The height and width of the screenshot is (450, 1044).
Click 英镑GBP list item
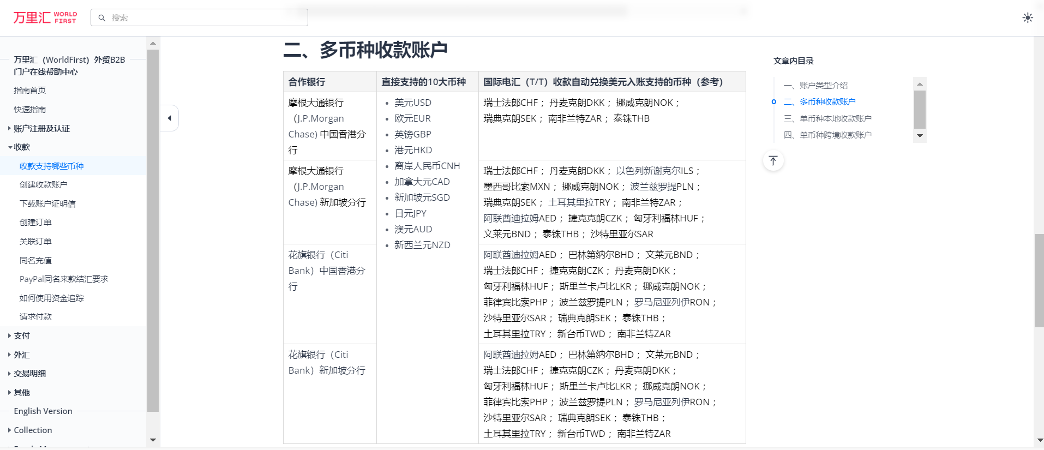pyautogui.click(x=413, y=134)
